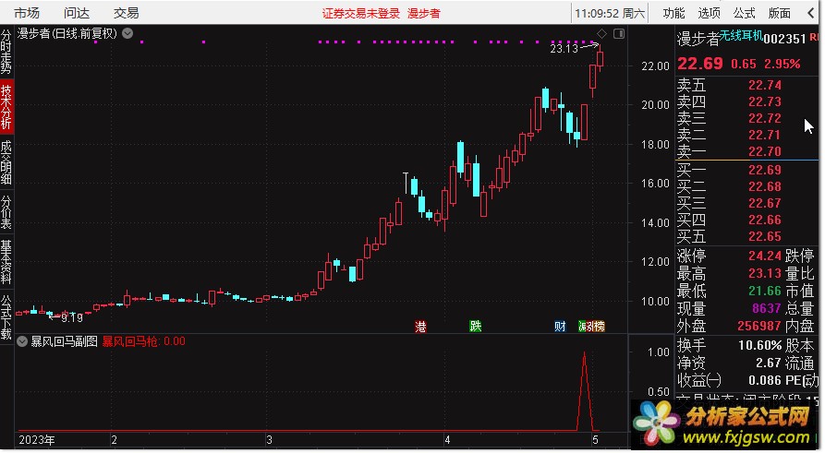The image size is (825, 453).
Task: Expand the 暴风回马副图 indicator dropdown
Action: [22, 341]
